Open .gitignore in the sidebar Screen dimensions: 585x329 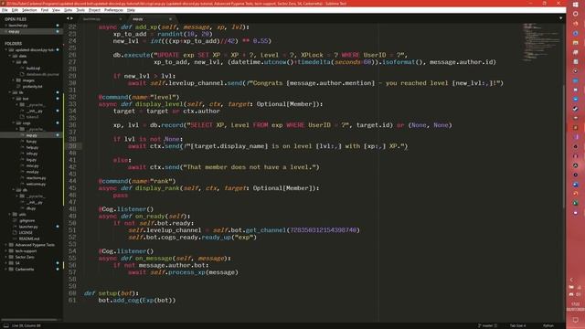point(27,220)
